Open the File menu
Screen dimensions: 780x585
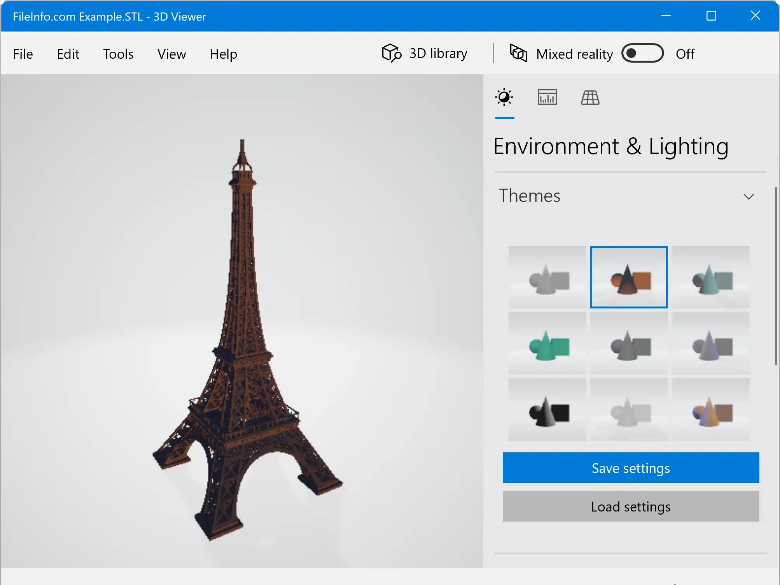pyautogui.click(x=23, y=54)
